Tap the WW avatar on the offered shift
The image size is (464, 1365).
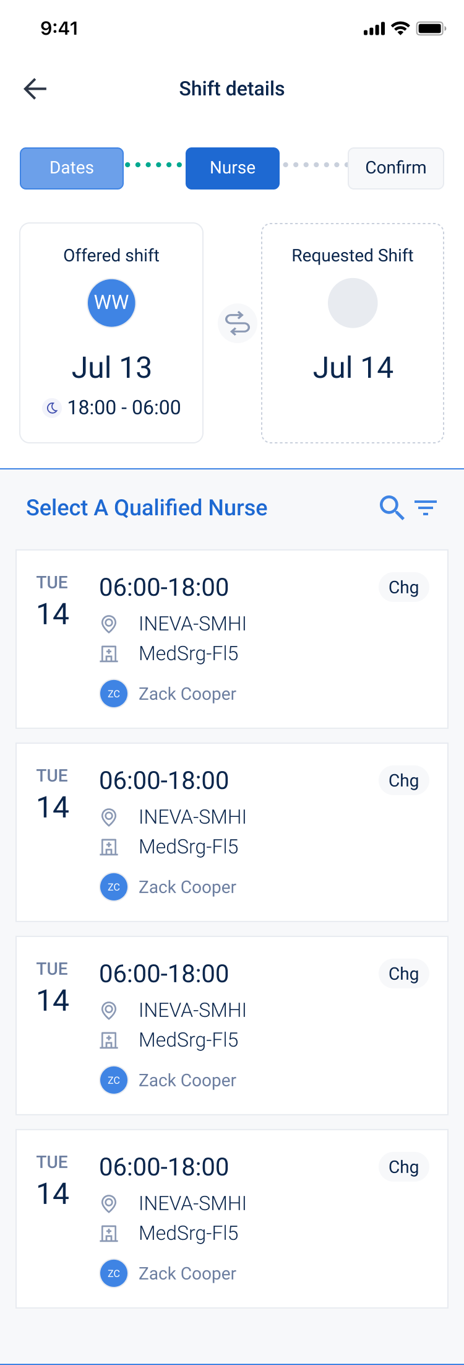[111, 302]
